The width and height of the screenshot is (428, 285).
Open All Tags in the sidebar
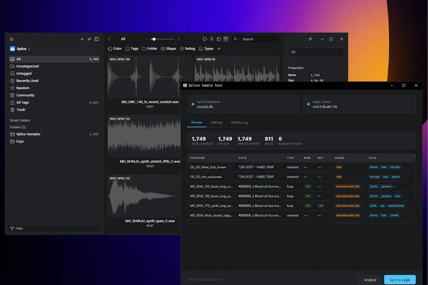click(x=54, y=102)
